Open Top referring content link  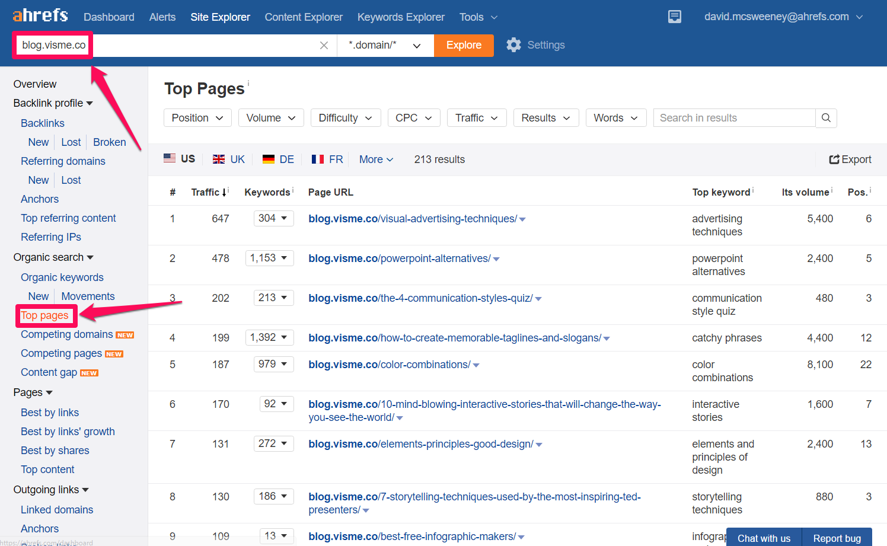click(68, 218)
